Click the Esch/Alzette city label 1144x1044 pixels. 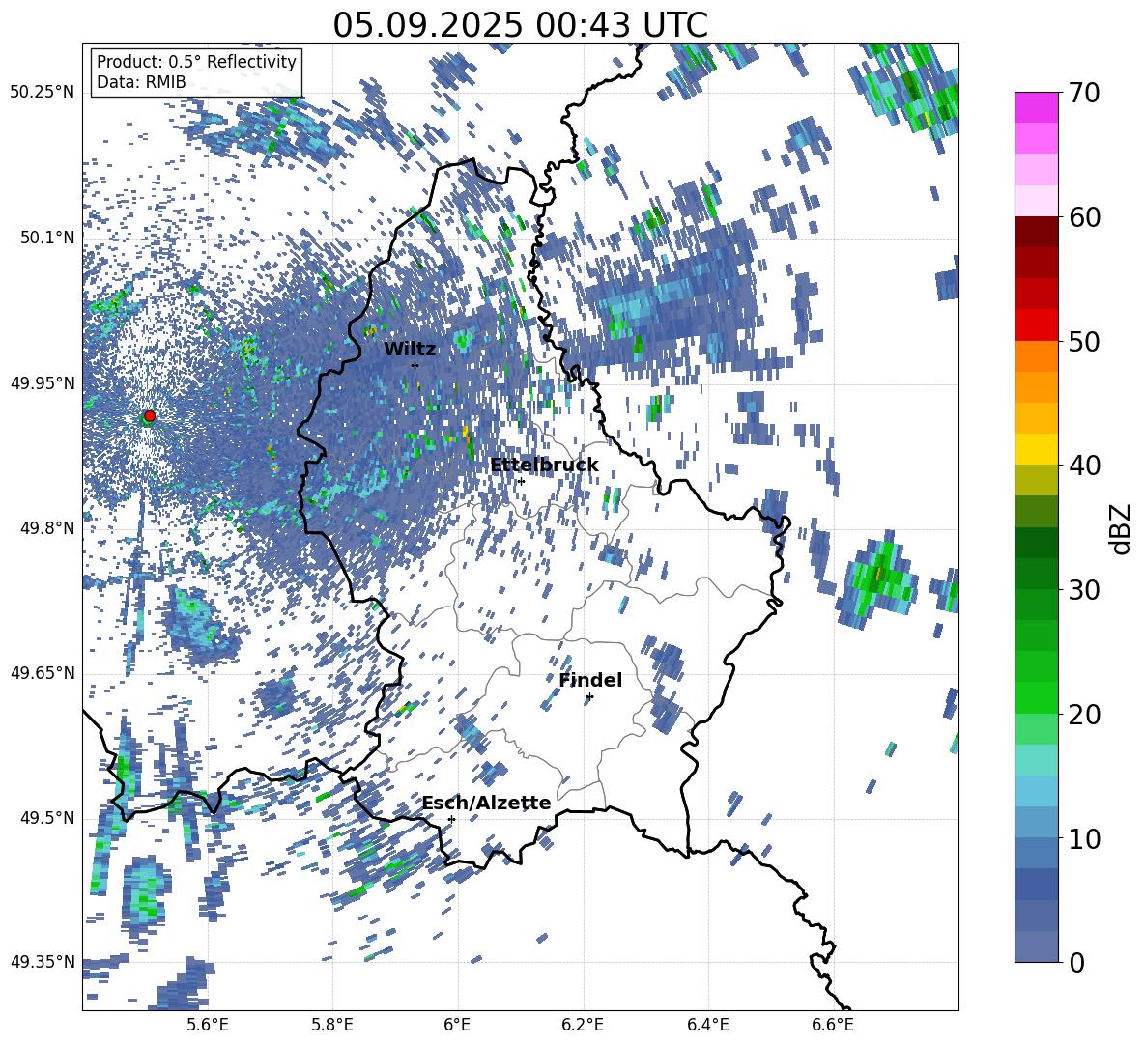(x=487, y=803)
